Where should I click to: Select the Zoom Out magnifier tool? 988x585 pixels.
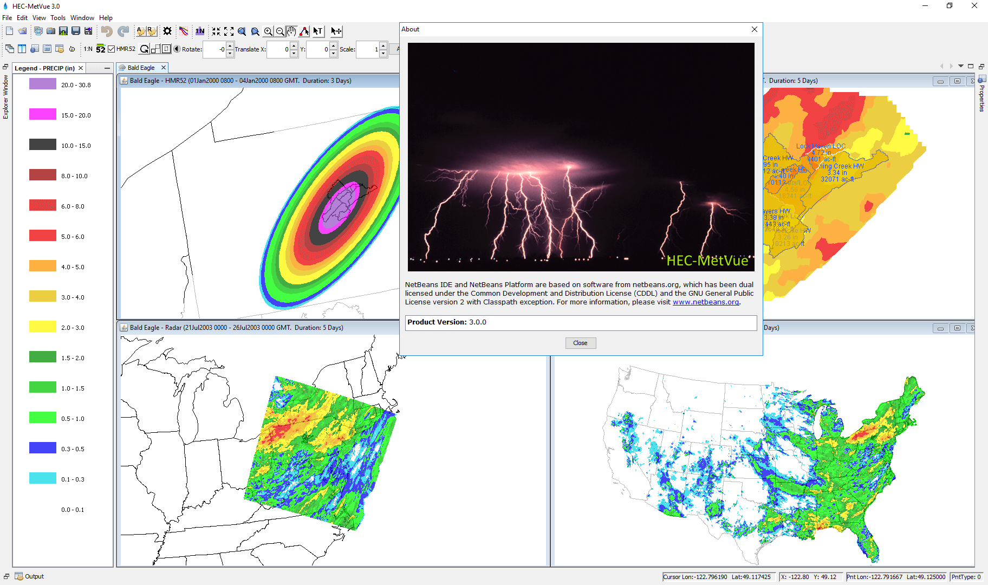pyautogui.click(x=280, y=31)
